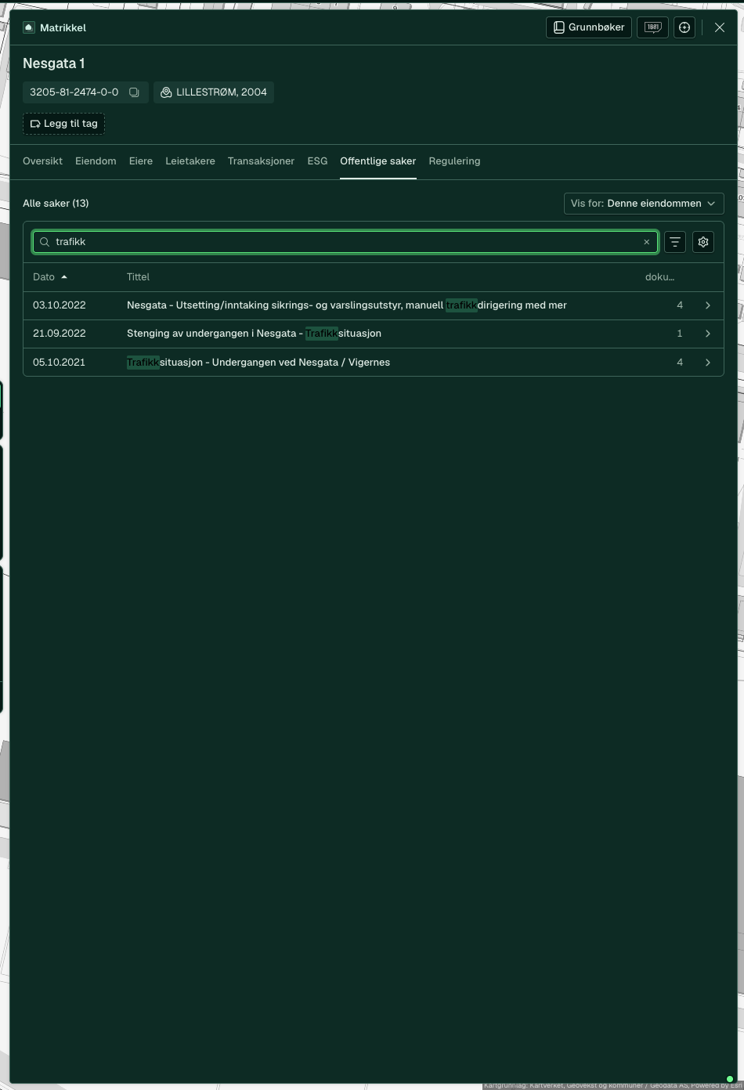The image size is (744, 1090).
Task: Click the Matrikkel house icon in header
Action: tap(29, 27)
